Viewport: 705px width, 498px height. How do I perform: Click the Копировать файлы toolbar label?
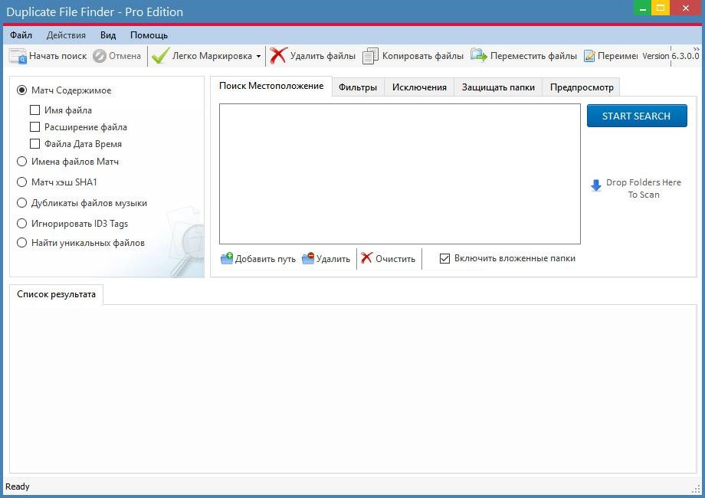click(423, 56)
